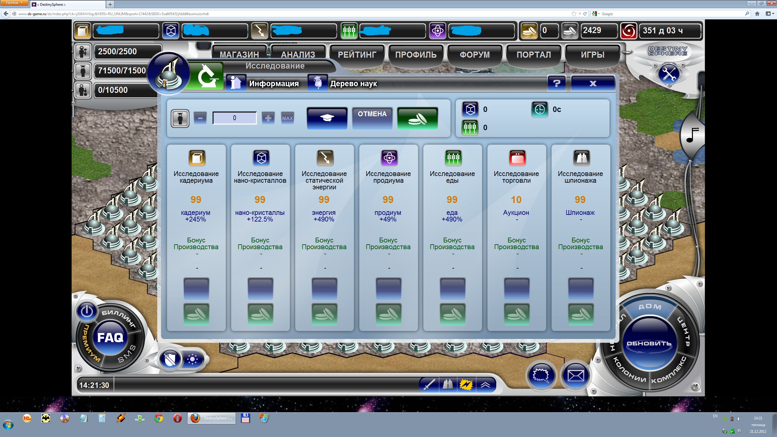Switch to the Дерево наук tab
Screen dimensions: 777x437
tap(353, 83)
